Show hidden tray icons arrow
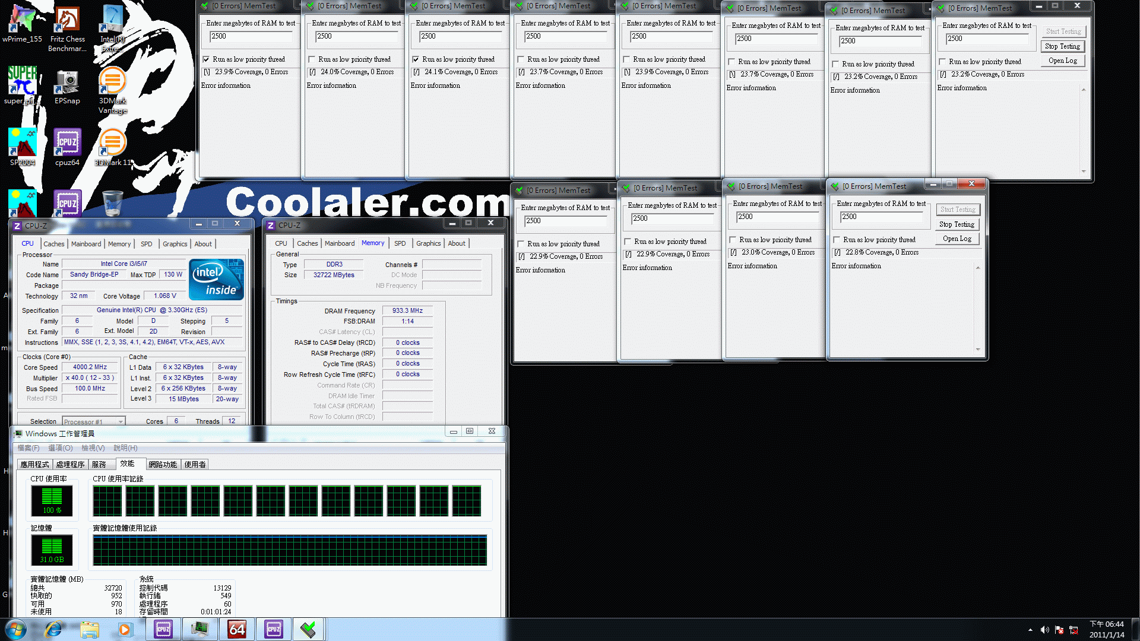The width and height of the screenshot is (1140, 641). (1030, 630)
